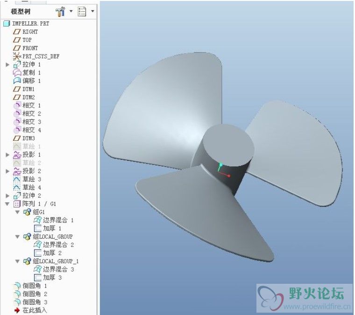Select the RIGHT datum plane icon

coord(17,32)
